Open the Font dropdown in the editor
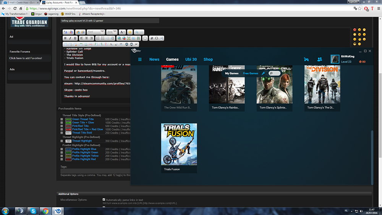 (x=96, y=32)
